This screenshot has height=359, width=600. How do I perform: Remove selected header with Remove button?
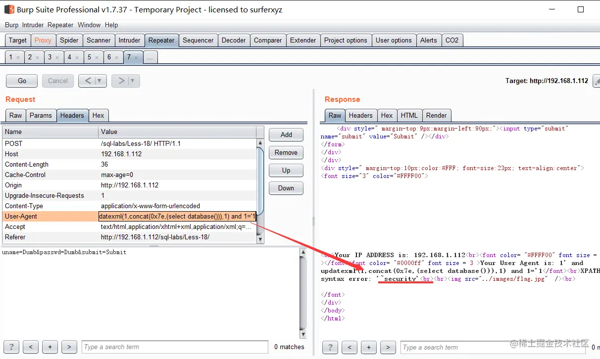point(286,152)
